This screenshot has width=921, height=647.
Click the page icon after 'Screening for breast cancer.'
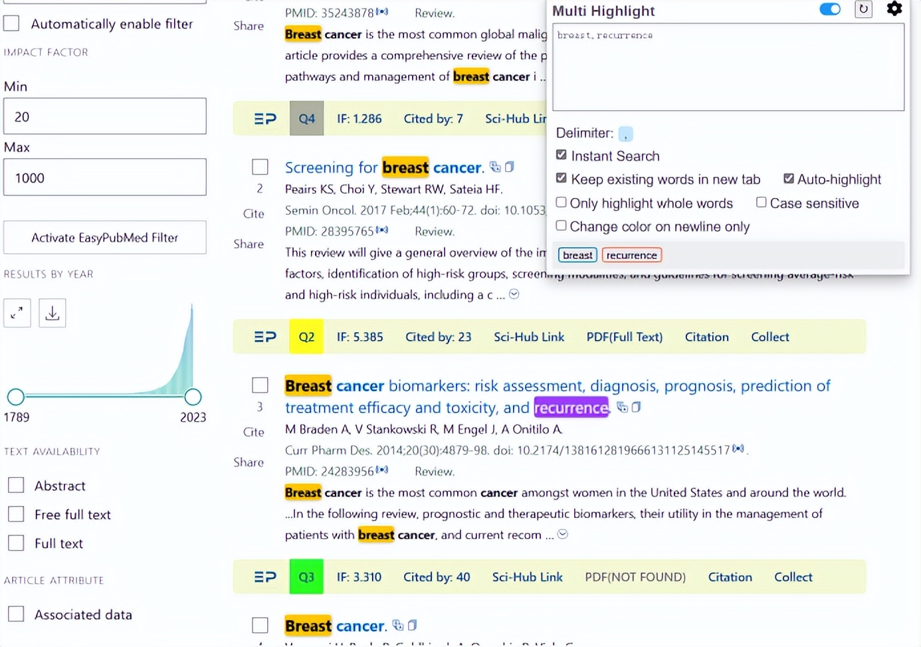(509, 167)
